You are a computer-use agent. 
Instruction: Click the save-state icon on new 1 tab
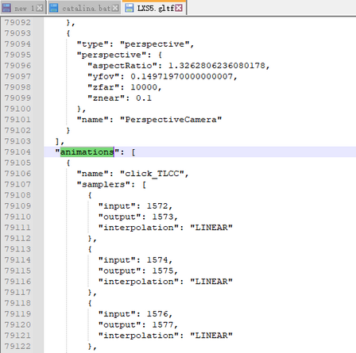[x=6, y=8]
